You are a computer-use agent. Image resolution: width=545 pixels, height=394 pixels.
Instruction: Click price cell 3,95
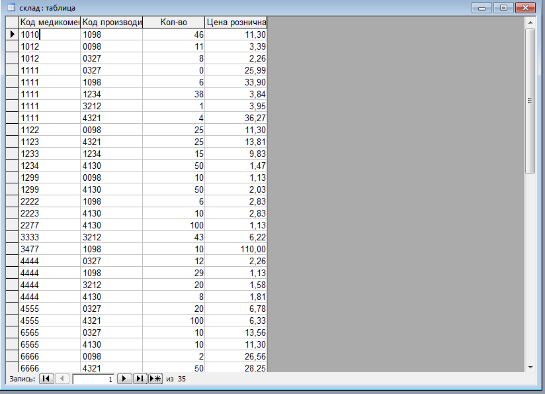point(236,106)
